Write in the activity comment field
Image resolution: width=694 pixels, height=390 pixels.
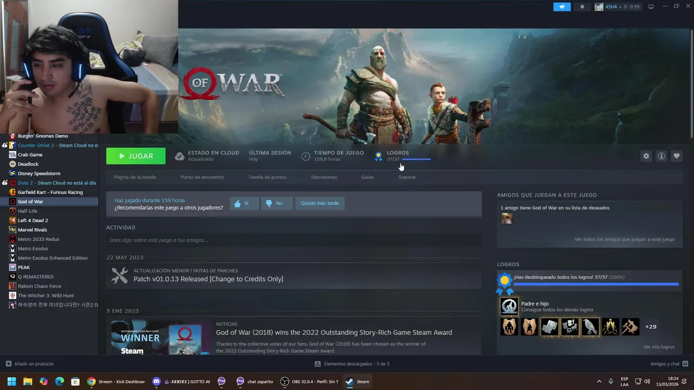click(x=294, y=240)
